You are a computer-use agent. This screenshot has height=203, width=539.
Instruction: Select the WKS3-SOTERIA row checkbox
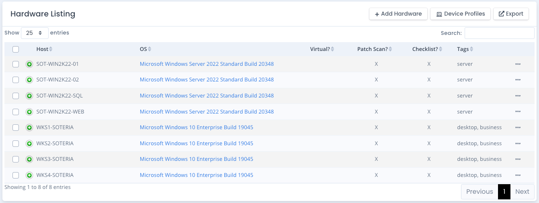point(16,159)
